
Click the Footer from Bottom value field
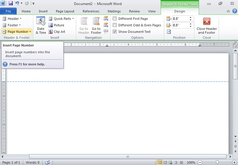[x=180, y=25]
